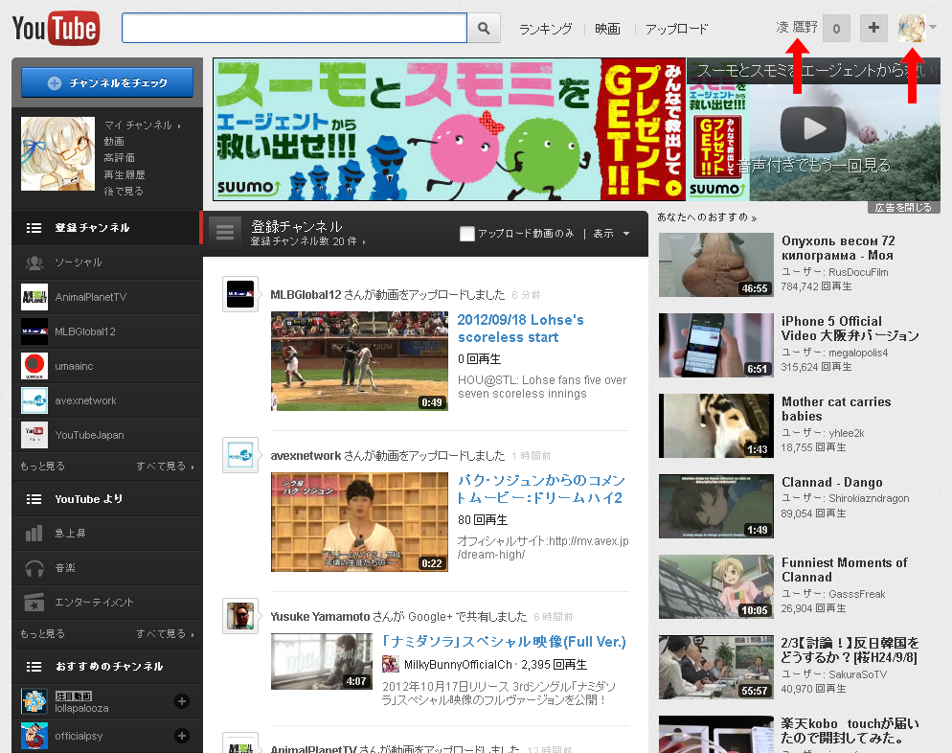Click MLBGlobal12 avatar in the feed
The image size is (952, 753).
pyautogui.click(x=240, y=294)
